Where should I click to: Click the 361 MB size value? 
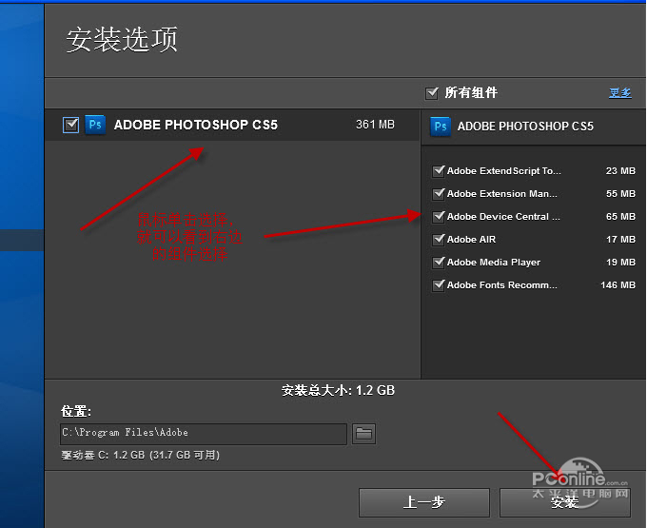coord(375,125)
